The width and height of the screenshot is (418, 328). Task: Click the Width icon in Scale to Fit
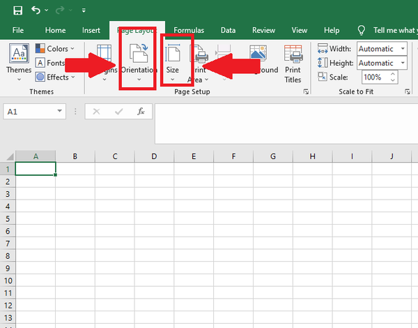click(323, 49)
